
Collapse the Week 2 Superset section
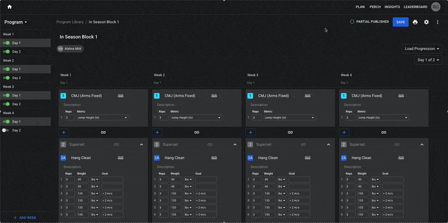(235, 145)
